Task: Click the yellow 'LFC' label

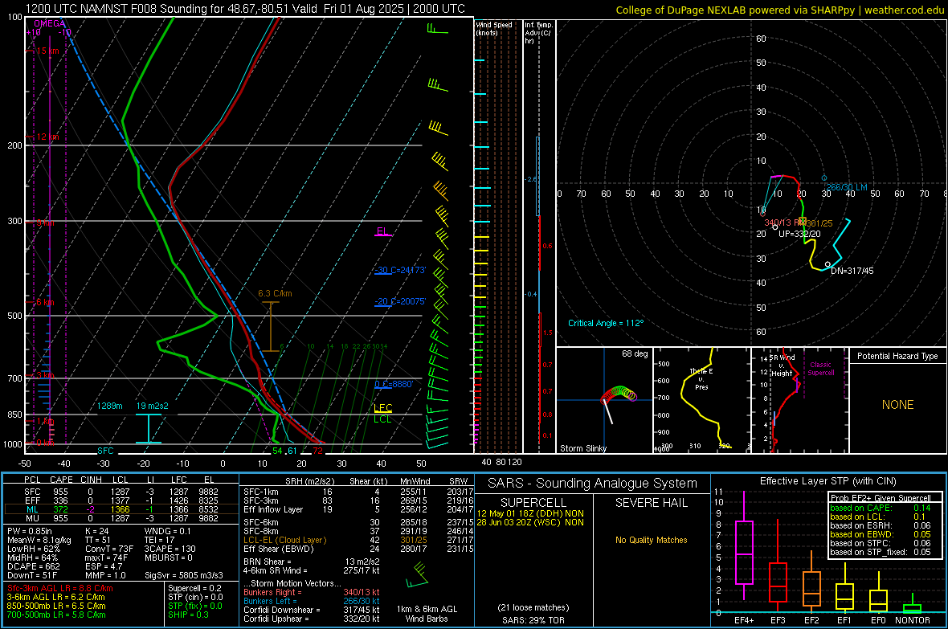Action: click(x=382, y=407)
